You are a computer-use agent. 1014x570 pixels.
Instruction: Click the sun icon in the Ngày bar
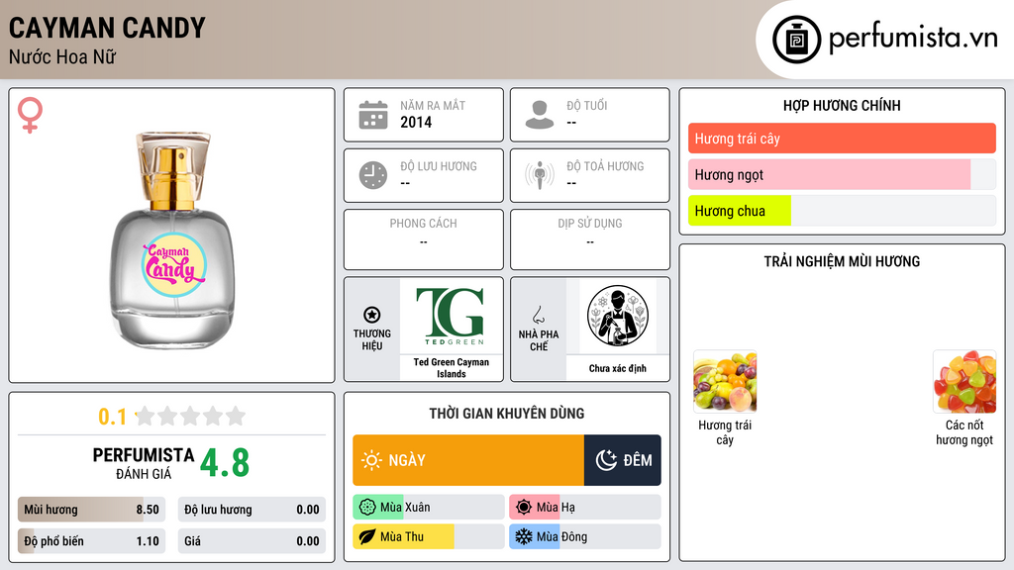(x=371, y=460)
